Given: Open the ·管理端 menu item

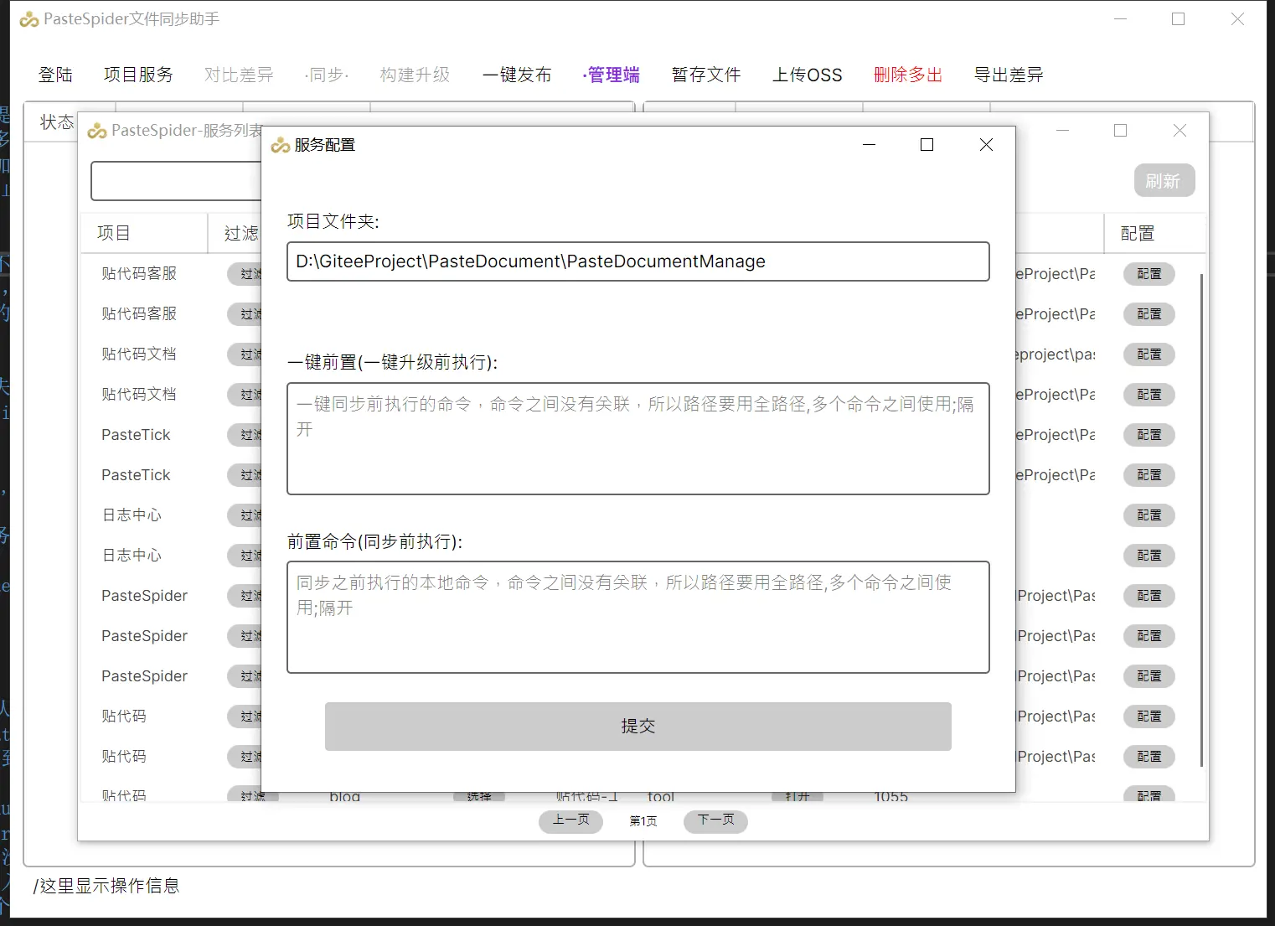Looking at the screenshot, I should [x=612, y=75].
